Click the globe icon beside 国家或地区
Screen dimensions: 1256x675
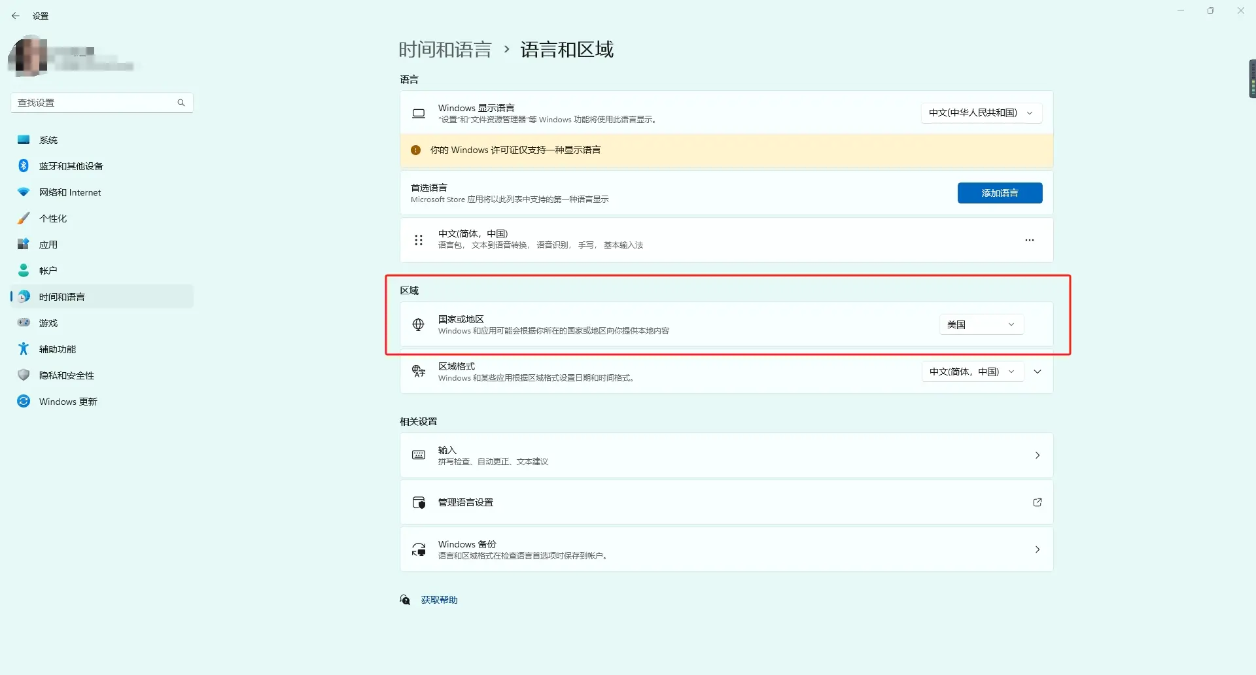point(419,324)
